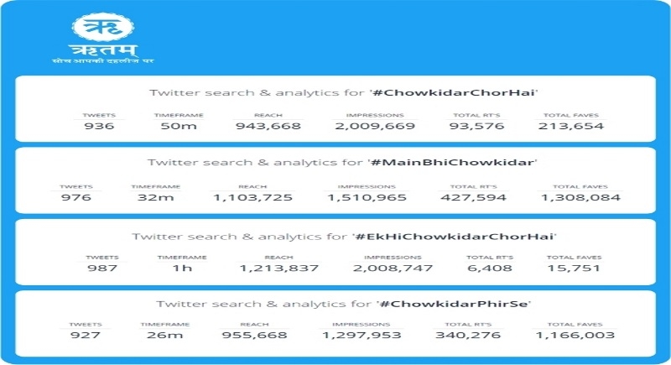671x365 pixels.
Task: Click the 1,308,084 total faves value
Action: (x=580, y=198)
